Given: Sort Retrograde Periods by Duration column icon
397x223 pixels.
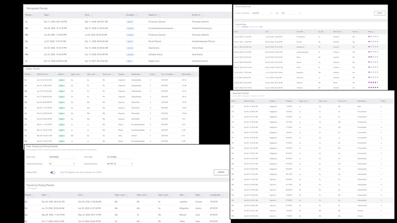Looking at the screenshot, I should (x=137, y=15).
